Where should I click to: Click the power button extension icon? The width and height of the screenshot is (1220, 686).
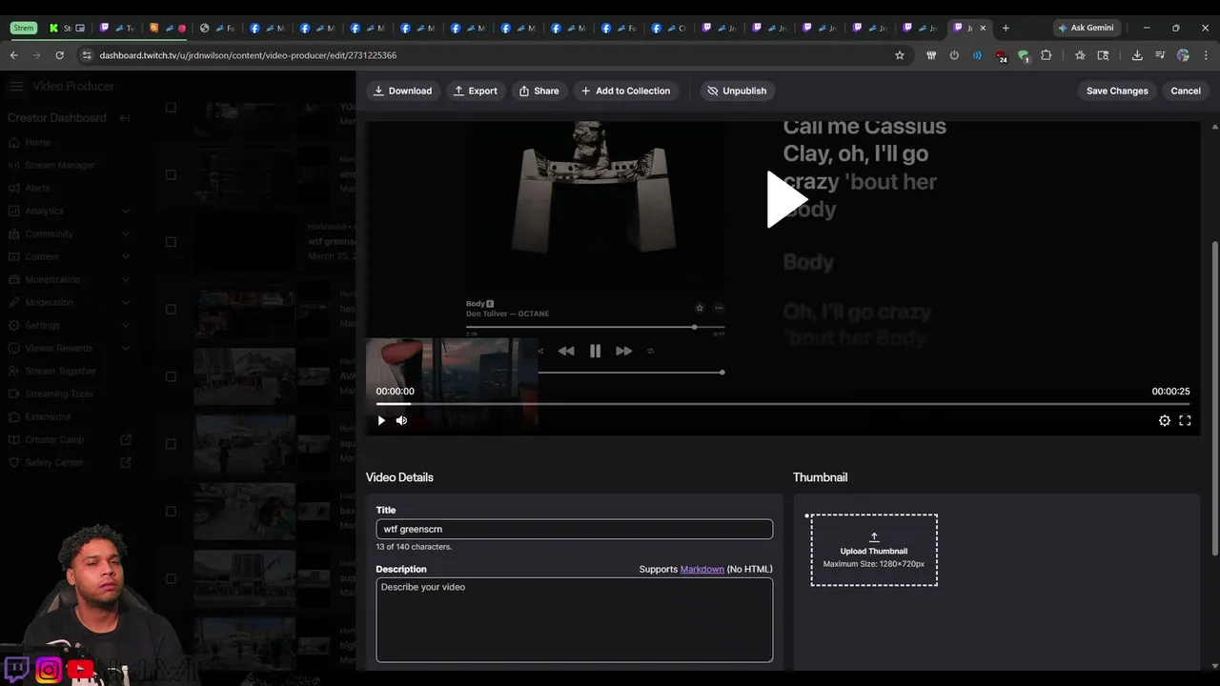tap(954, 55)
